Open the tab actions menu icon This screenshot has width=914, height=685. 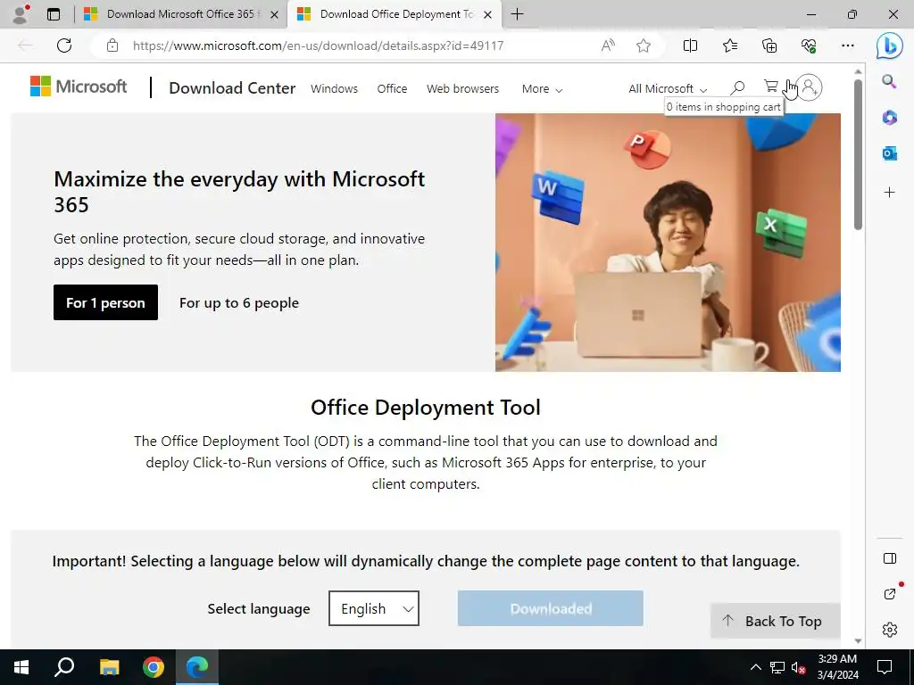click(x=53, y=14)
